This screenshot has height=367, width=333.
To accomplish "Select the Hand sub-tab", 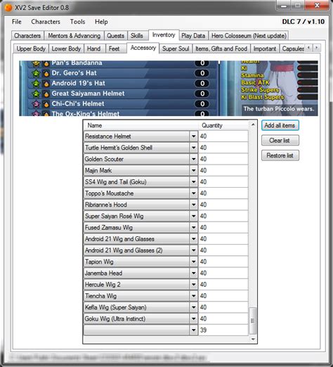I will coord(94,49).
